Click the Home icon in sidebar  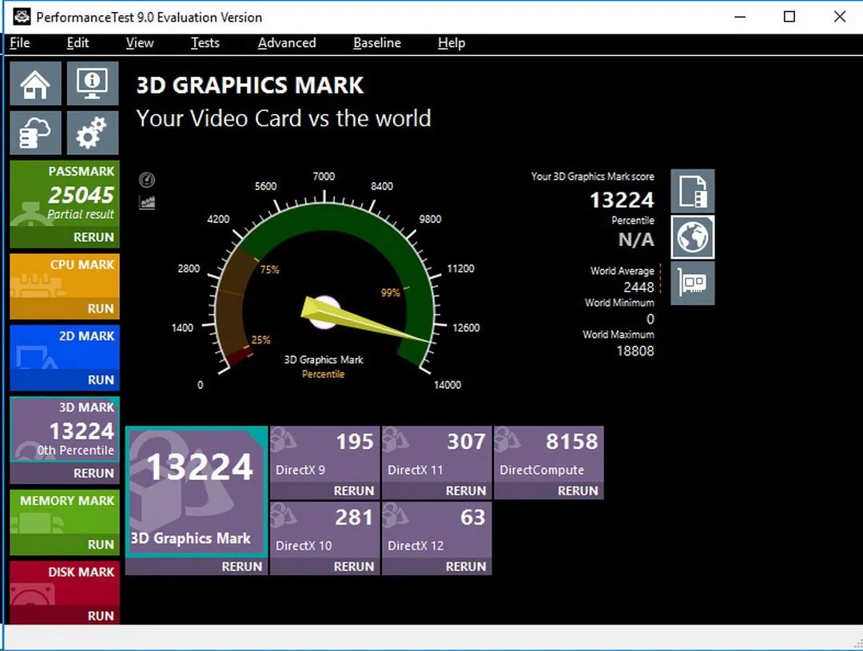point(37,84)
